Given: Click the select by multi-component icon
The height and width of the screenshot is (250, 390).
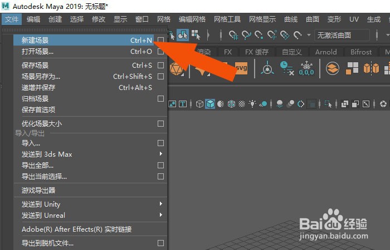Looking at the screenshot, I should [196, 35].
